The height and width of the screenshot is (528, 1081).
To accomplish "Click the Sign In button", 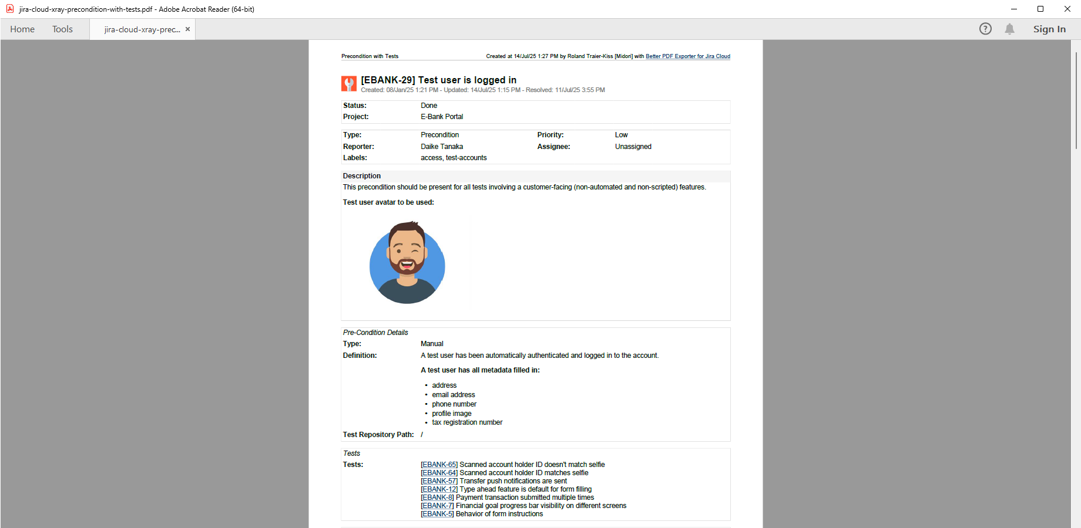I will (1049, 29).
